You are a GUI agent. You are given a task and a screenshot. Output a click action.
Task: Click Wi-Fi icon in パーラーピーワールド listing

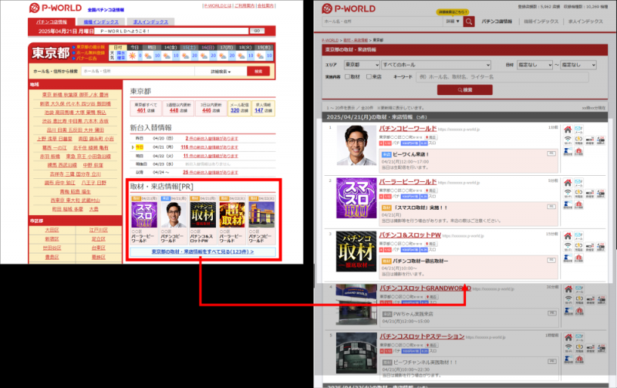pos(568,194)
